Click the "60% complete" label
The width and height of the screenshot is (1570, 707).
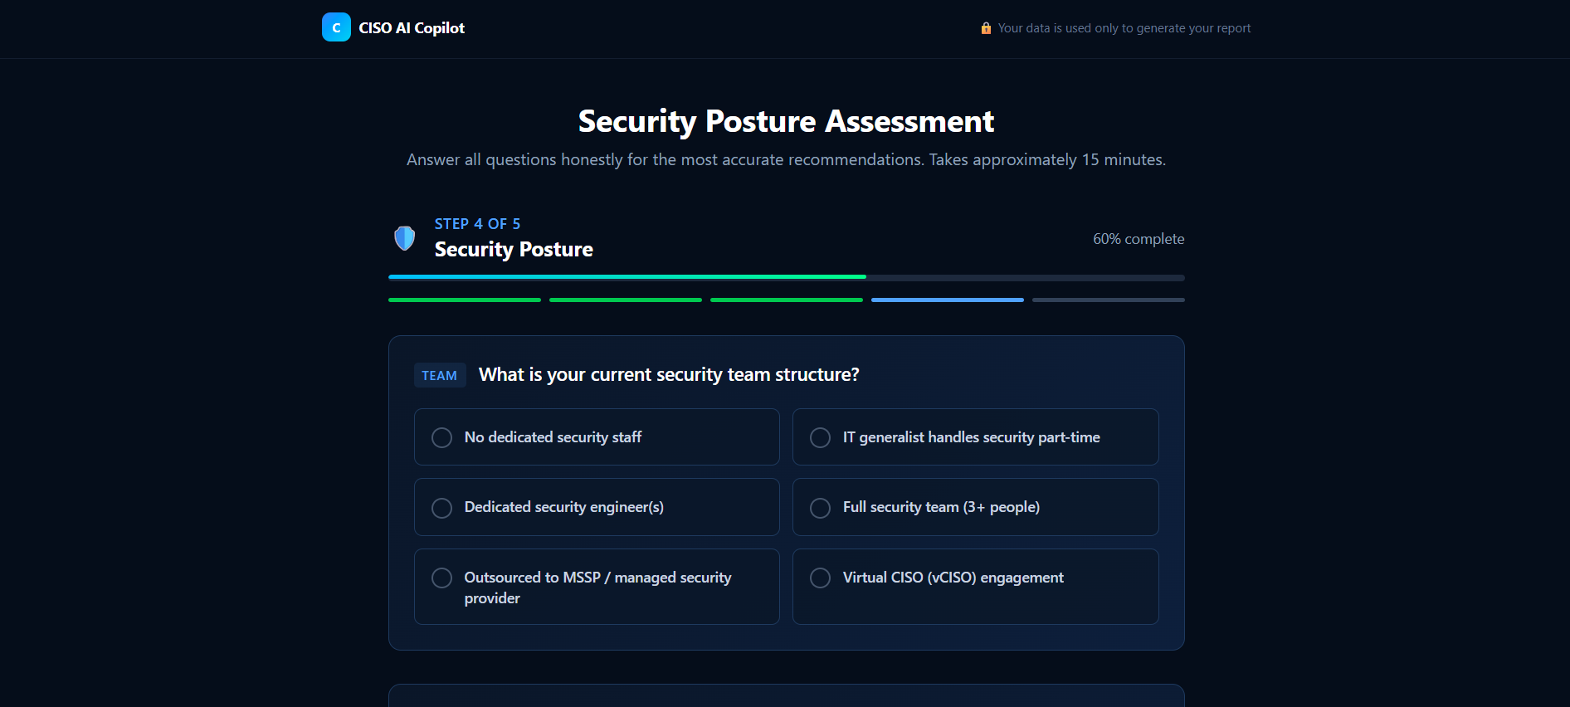(x=1138, y=238)
